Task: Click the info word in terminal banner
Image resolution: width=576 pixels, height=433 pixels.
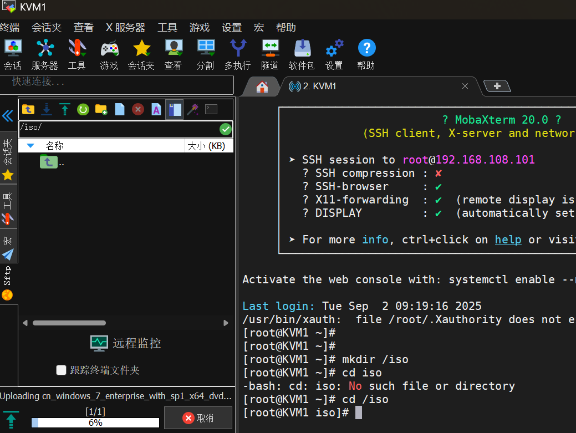Action: point(375,240)
